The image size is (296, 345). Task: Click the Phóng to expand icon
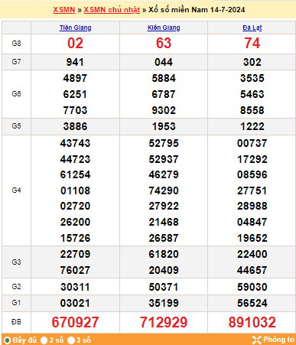[x=257, y=340]
